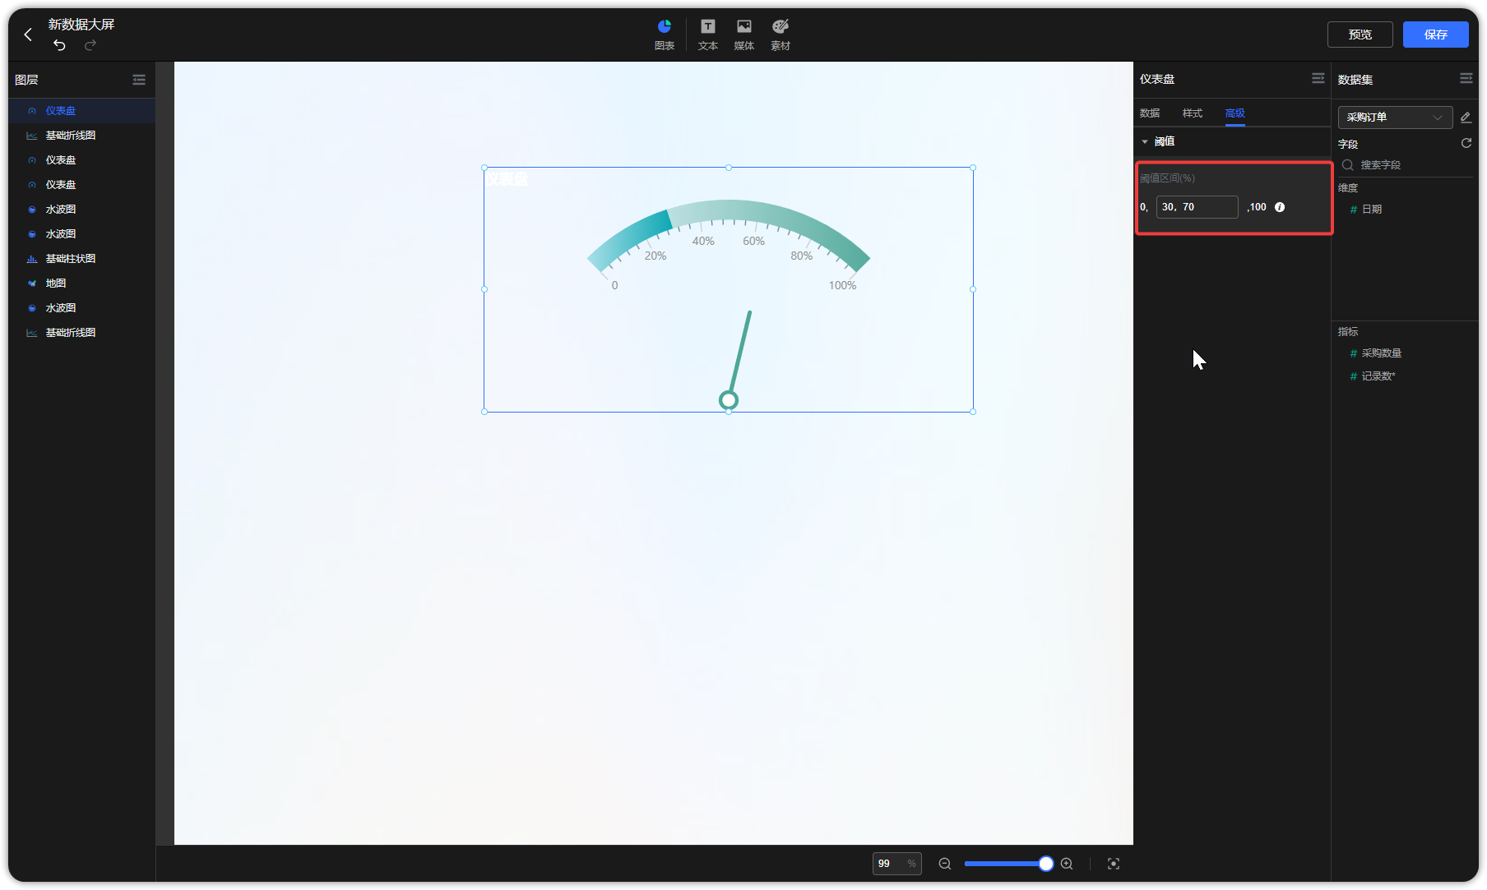Screen dimensions: 1487x890
Task: Switch to the 高级 tab
Action: 1235,113
